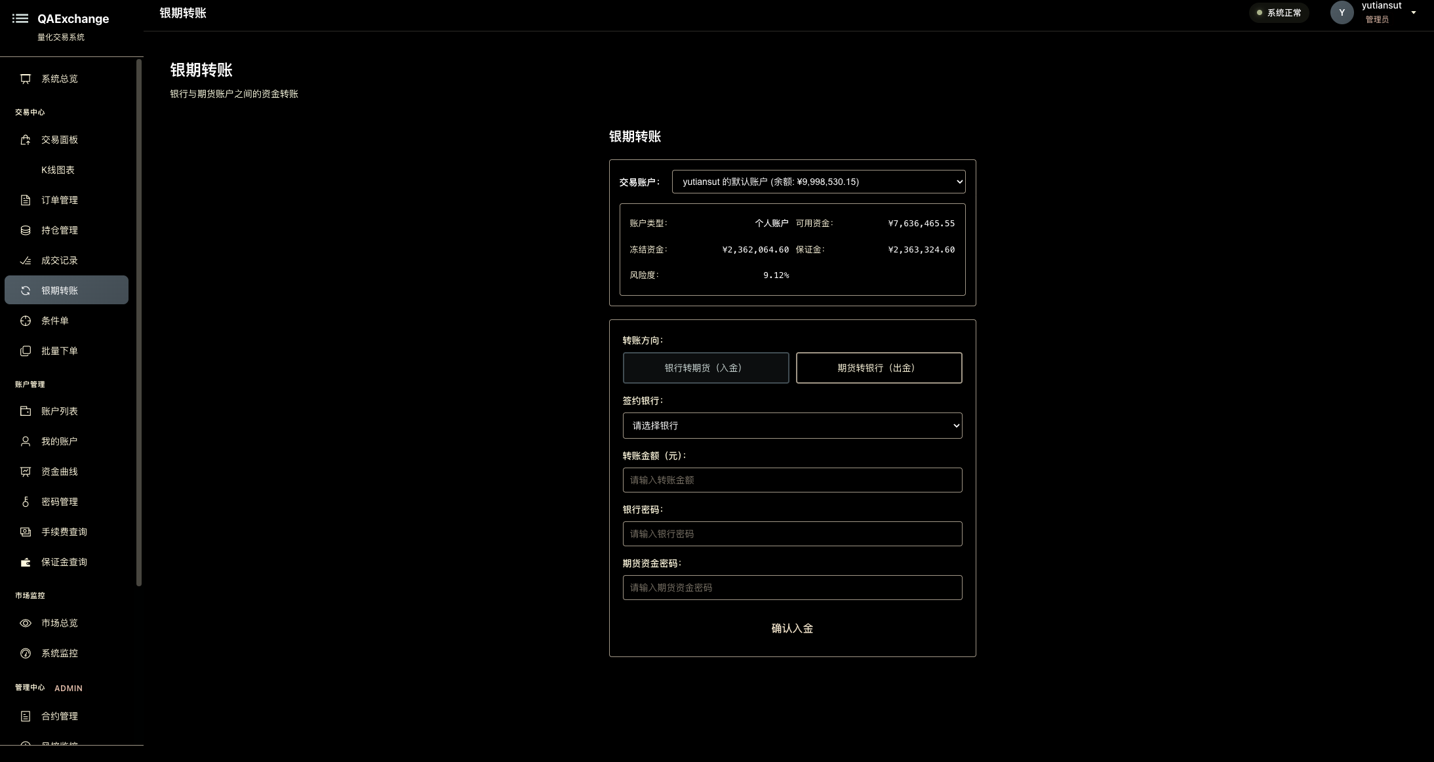
Task: Open the 交易账户 account dropdown
Action: pos(818,182)
